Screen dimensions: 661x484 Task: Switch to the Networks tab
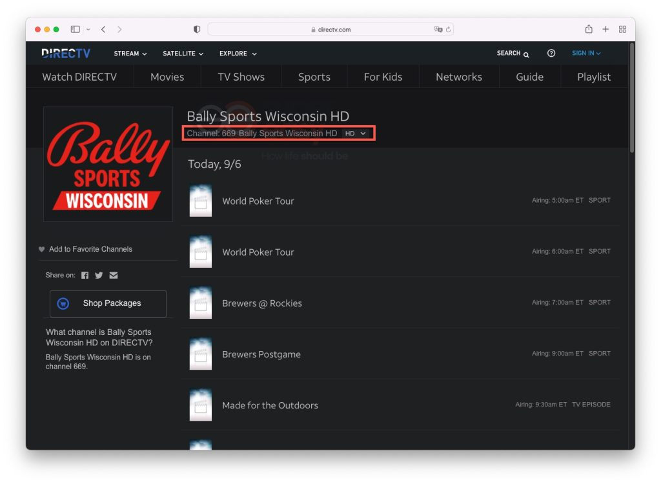[x=459, y=77]
